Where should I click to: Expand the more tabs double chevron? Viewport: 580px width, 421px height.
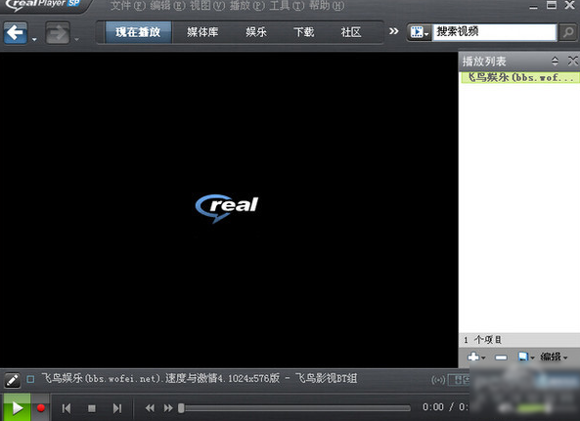coord(394,31)
